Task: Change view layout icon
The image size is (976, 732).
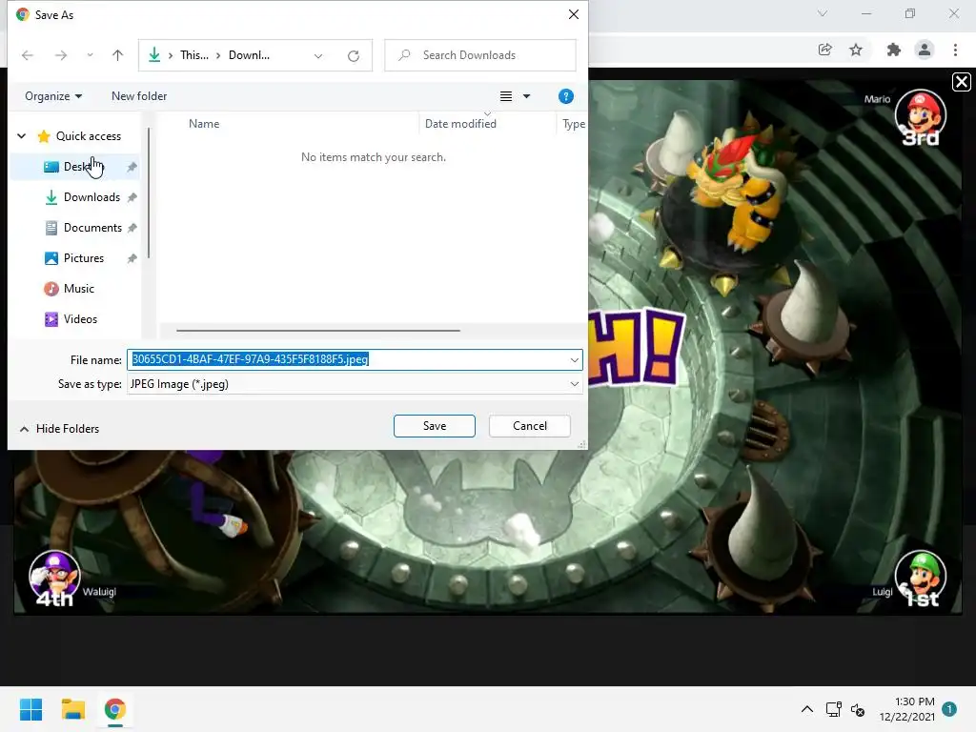Action: click(x=506, y=96)
